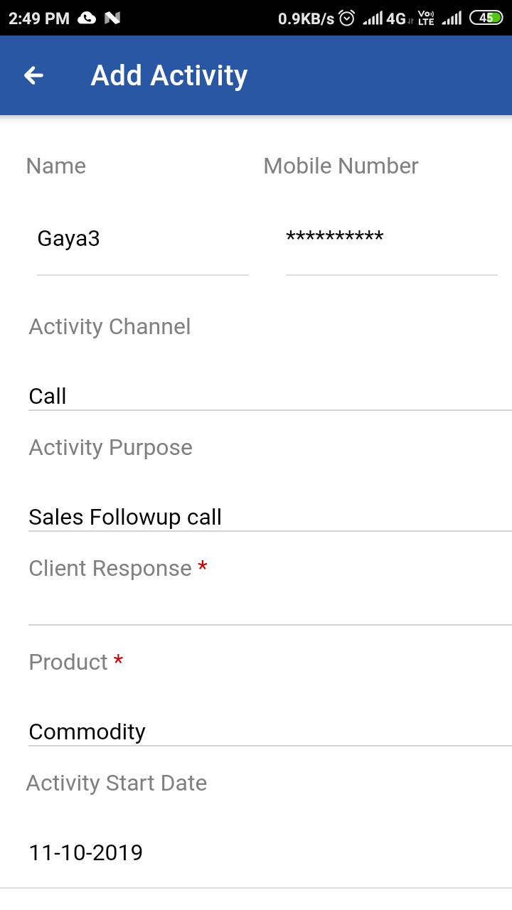Screen dimensions: 512x910
Task: Tap the clock time in status bar
Action: (x=38, y=18)
